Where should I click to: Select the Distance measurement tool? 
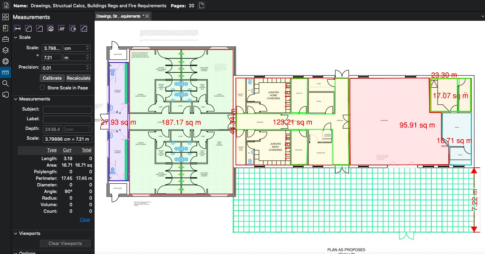[18, 29]
